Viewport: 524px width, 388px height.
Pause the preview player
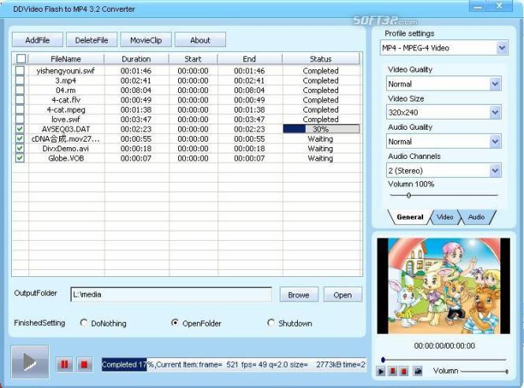392,371
